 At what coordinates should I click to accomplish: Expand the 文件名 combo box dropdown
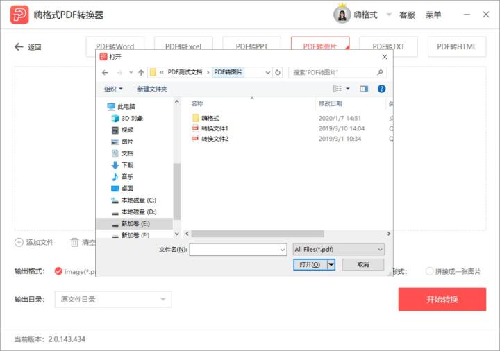[x=283, y=250]
